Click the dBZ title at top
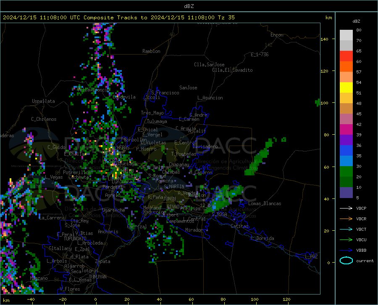The width and height of the screenshot is (378, 305). click(x=189, y=6)
